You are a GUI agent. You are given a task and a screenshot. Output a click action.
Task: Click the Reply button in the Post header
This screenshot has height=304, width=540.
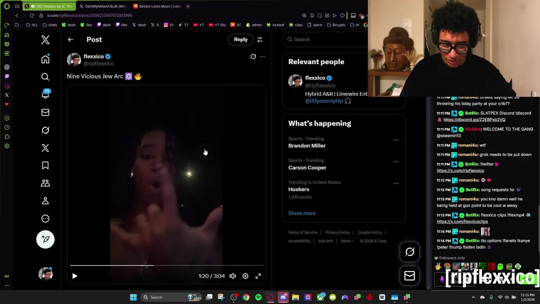point(240,39)
